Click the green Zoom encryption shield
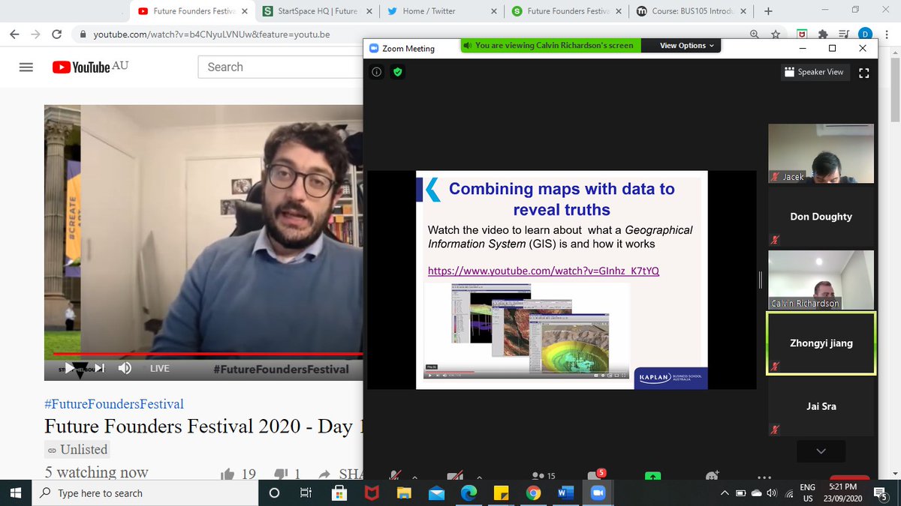The height and width of the screenshot is (506, 901). (x=398, y=72)
